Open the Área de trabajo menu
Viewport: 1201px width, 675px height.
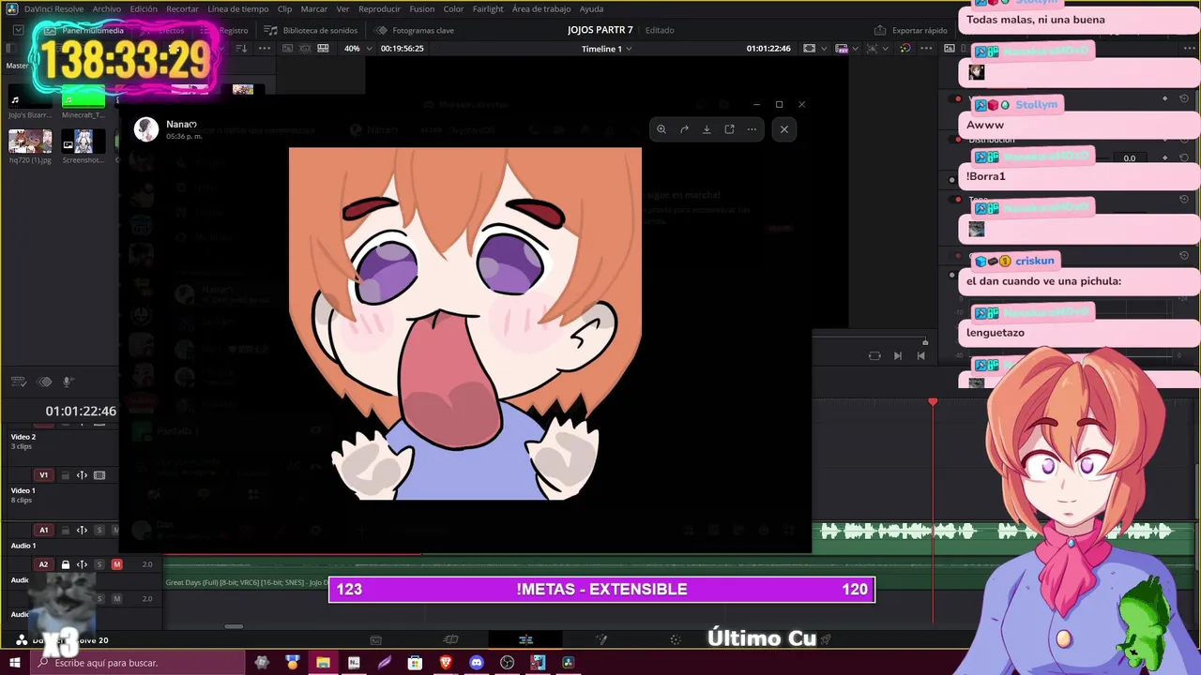[541, 8]
